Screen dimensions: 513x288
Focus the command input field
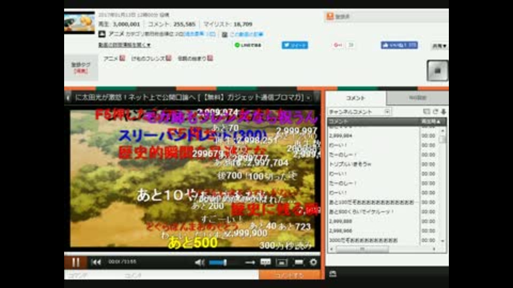[x=93, y=275]
